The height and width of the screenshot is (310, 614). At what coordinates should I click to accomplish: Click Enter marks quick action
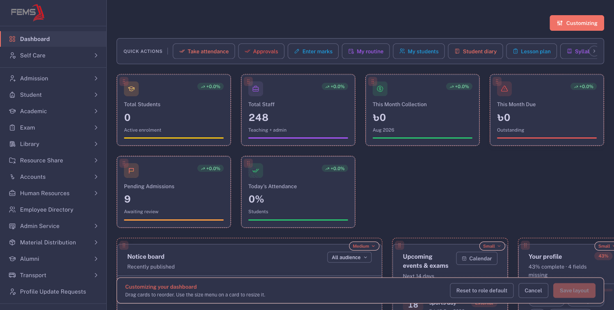313,51
